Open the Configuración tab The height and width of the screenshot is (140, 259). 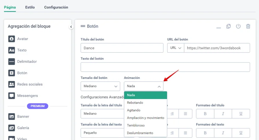click(56, 7)
